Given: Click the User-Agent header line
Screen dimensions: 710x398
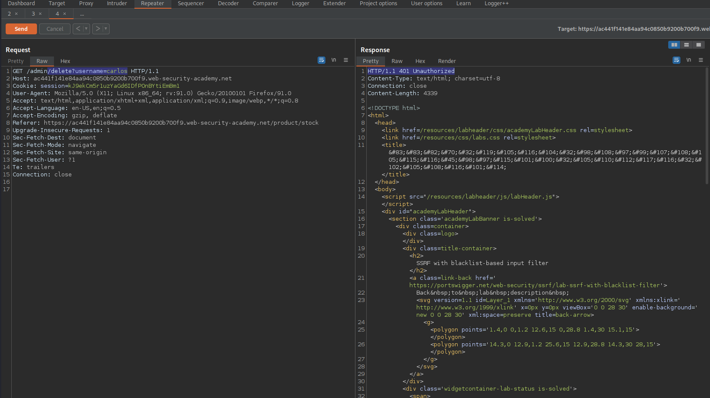Looking at the screenshot, I should click(x=152, y=93).
